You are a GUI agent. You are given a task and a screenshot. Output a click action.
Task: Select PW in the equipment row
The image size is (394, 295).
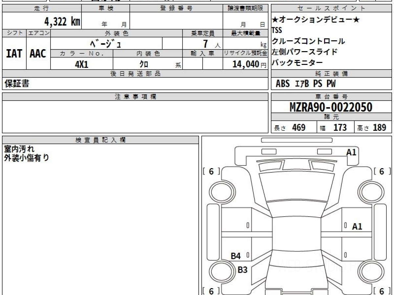(331, 84)
